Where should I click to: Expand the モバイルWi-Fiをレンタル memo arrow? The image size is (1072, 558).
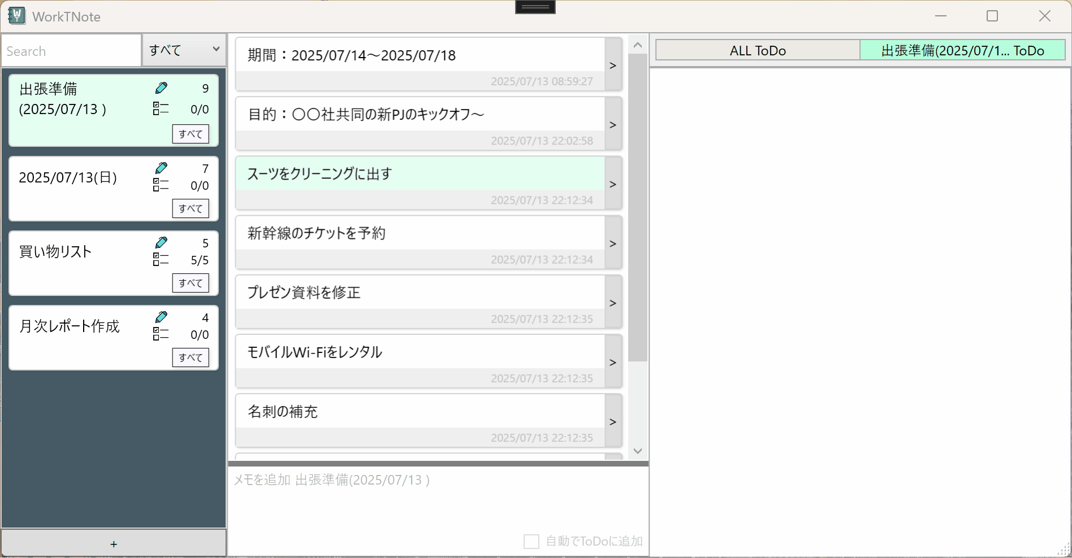(x=613, y=362)
